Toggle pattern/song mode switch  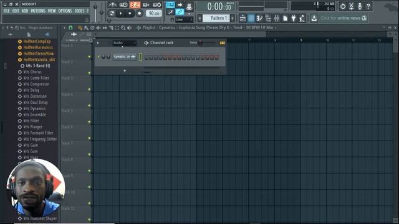112,14
